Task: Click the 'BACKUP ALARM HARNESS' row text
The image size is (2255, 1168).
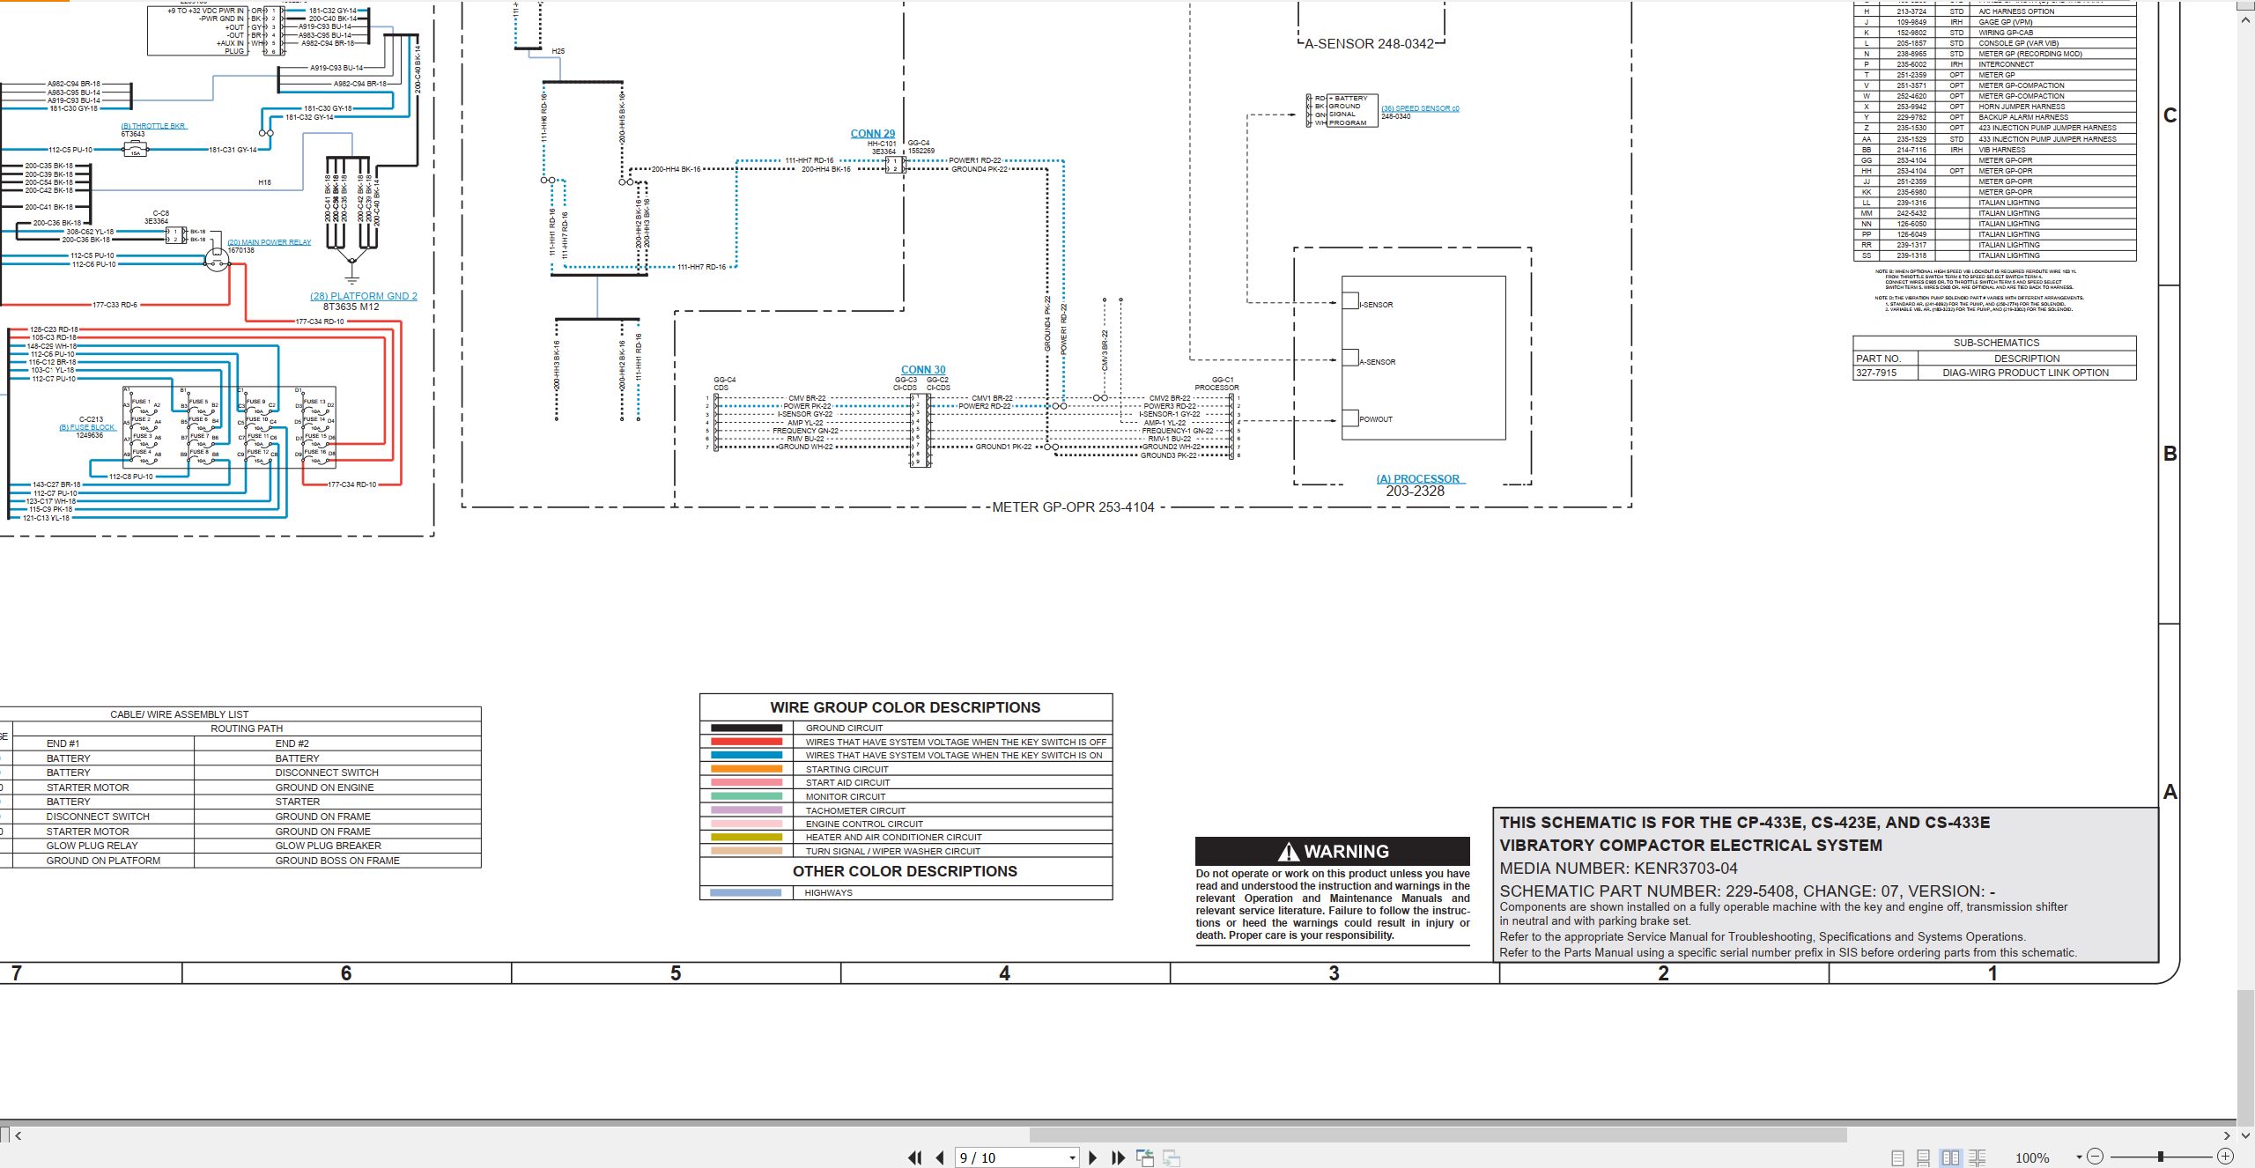Action: click(2023, 117)
